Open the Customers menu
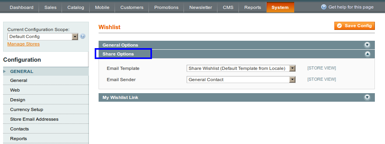Viewport: 385px width, 144px height. 132,8
